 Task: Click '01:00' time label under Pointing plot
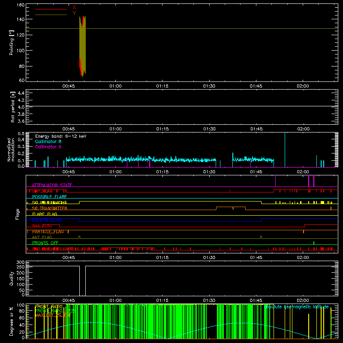(x=115, y=86)
